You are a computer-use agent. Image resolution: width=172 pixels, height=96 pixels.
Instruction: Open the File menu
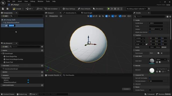[x=9, y=1]
